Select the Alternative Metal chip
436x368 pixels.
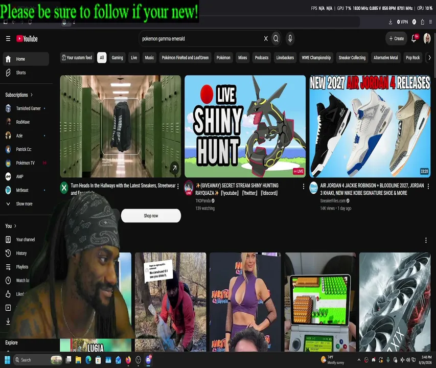tap(386, 58)
